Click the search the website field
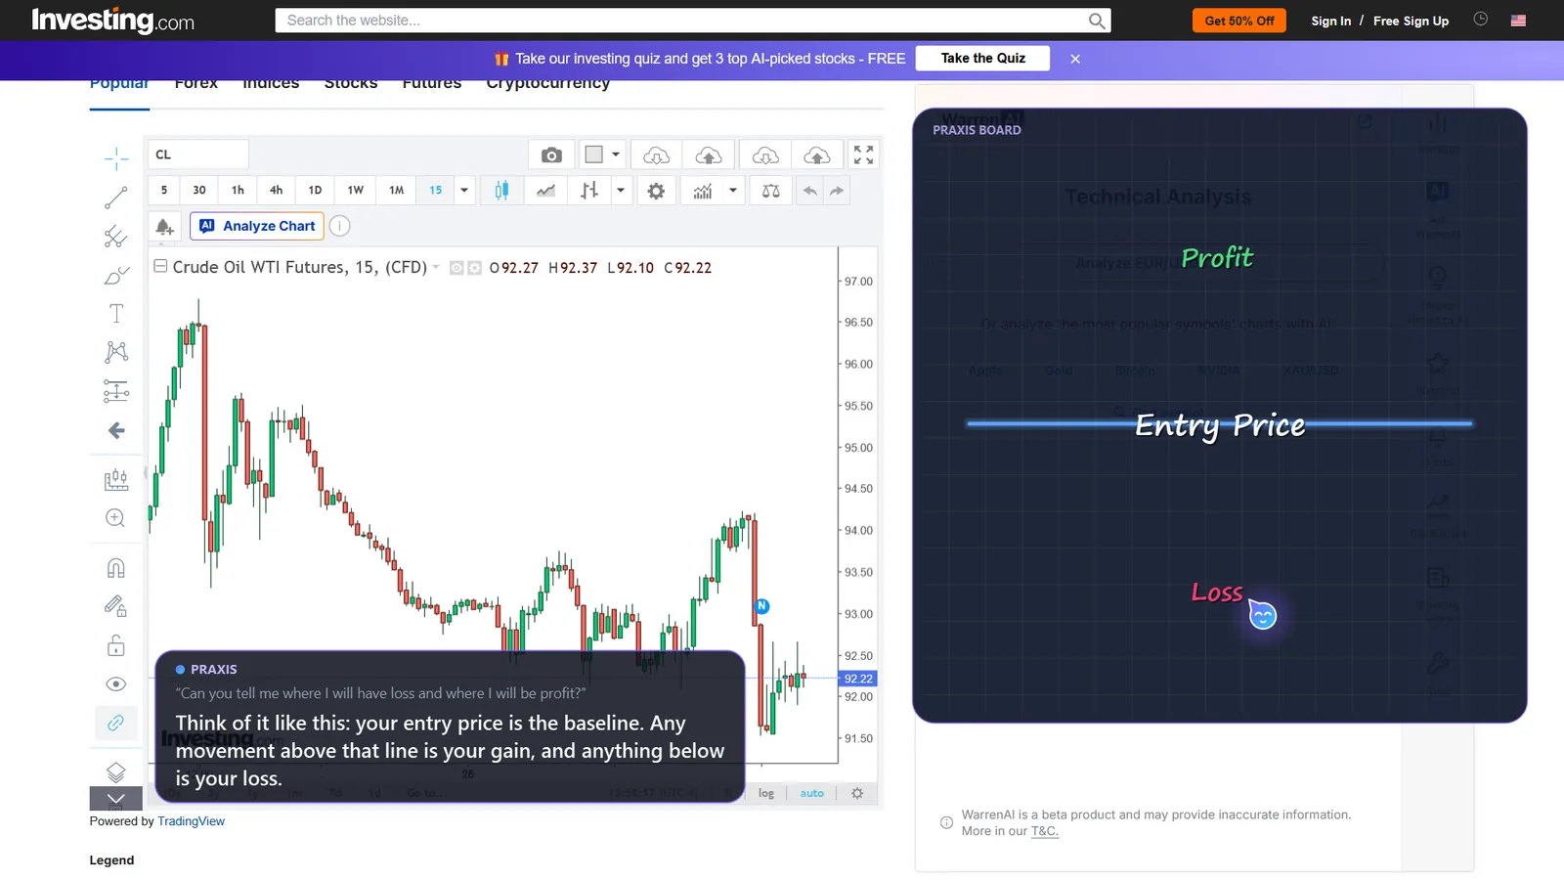Screen dimensions: 1564x880 [x=681, y=20]
